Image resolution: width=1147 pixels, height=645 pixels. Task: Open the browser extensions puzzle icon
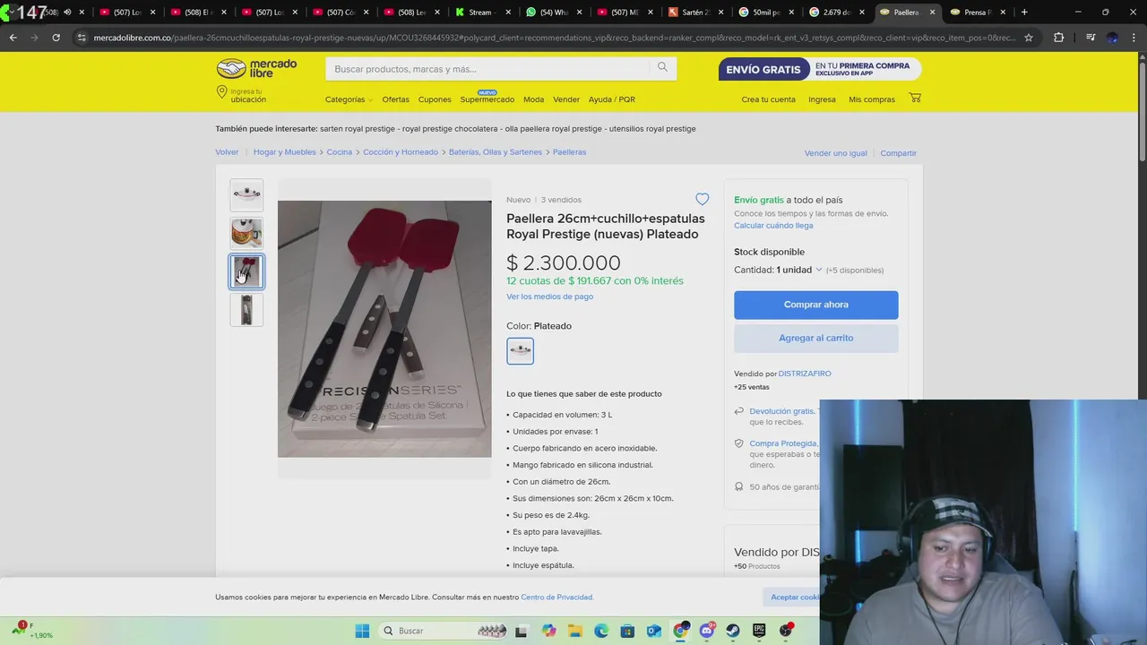(x=1058, y=38)
